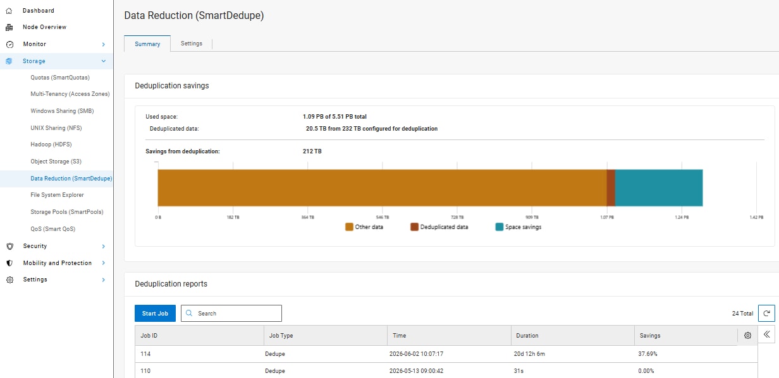Expand the Monitor menu chevron
The width and height of the screenshot is (779, 378).
point(103,44)
